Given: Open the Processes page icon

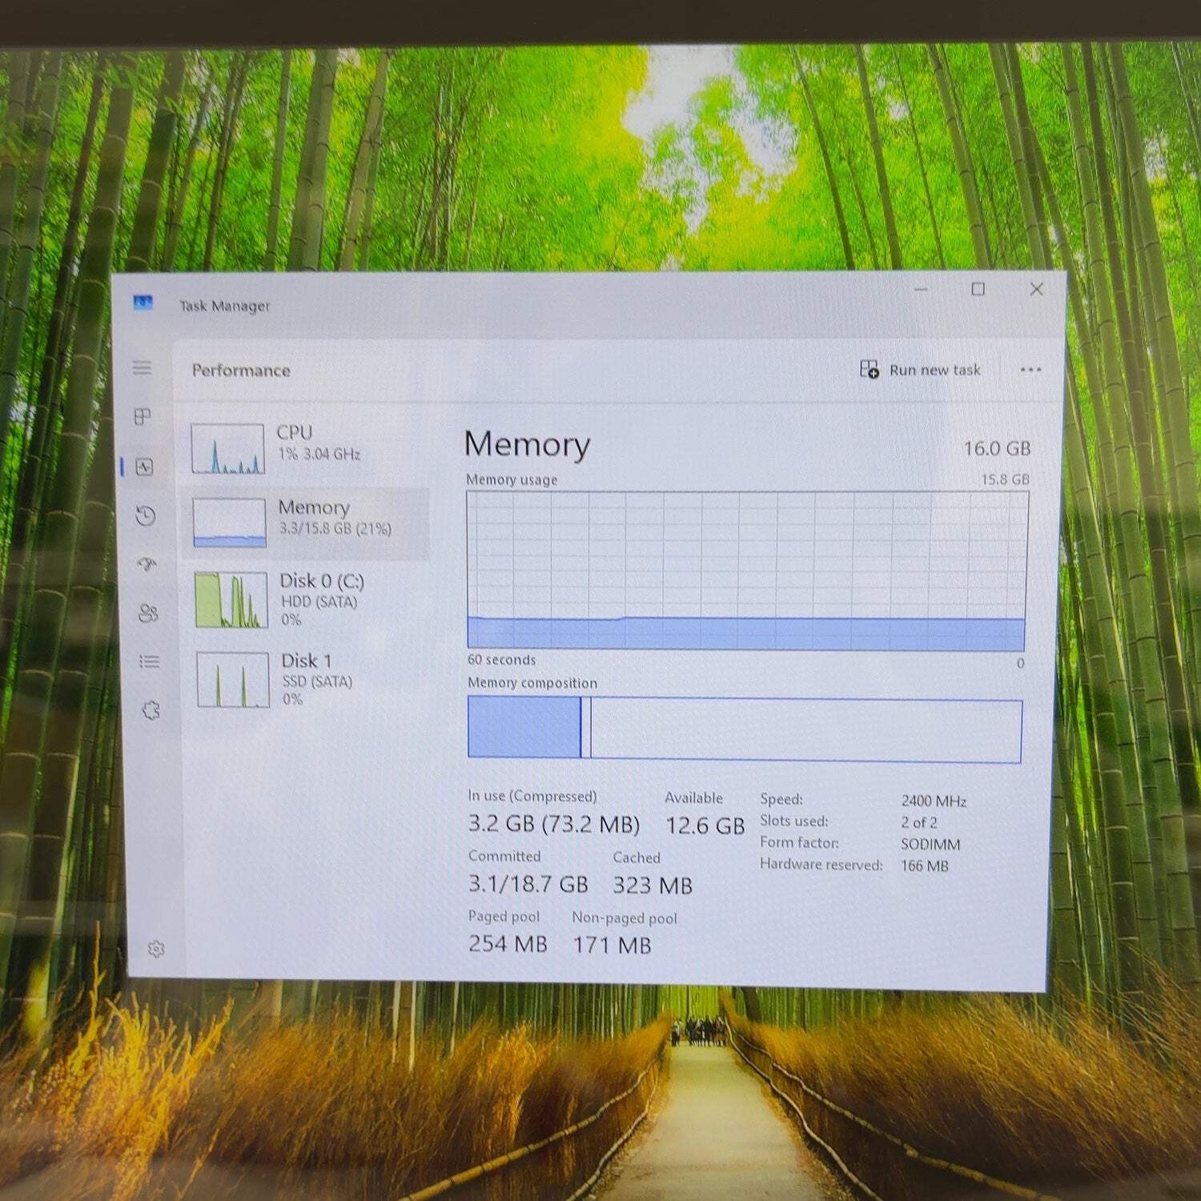Looking at the screenshot, I should click(143, 416).
